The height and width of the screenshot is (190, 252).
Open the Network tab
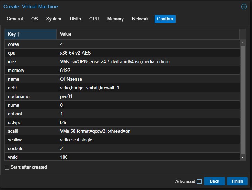point(140,19)
